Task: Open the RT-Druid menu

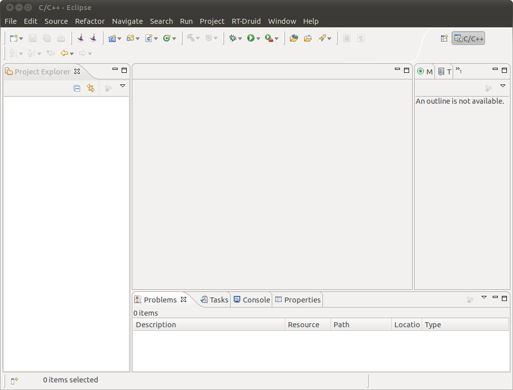Action: click(246, 21)
